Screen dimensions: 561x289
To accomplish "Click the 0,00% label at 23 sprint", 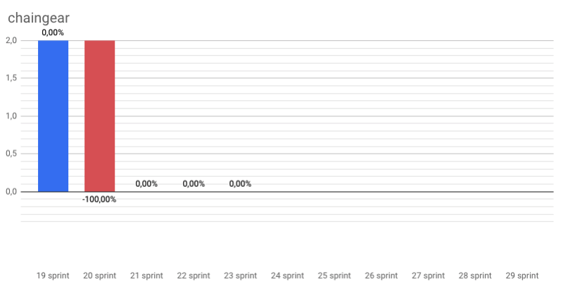I will 240,184.
